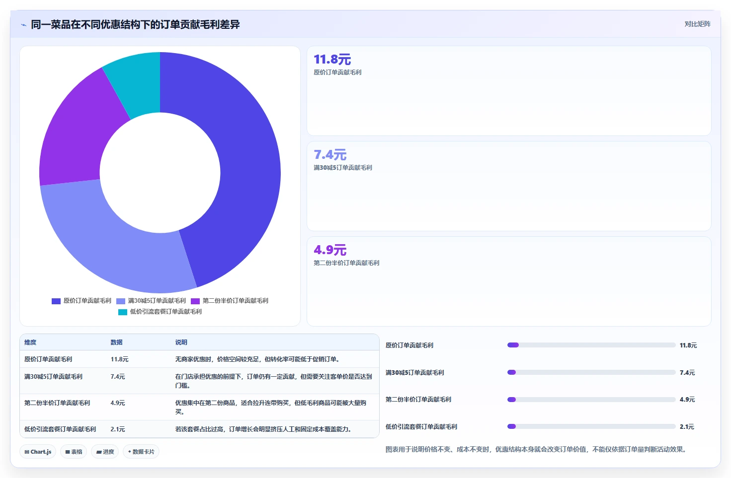Click table value 4.9元
The width and height of the screenshot is (731, 478).
click(x=118, y=403)
